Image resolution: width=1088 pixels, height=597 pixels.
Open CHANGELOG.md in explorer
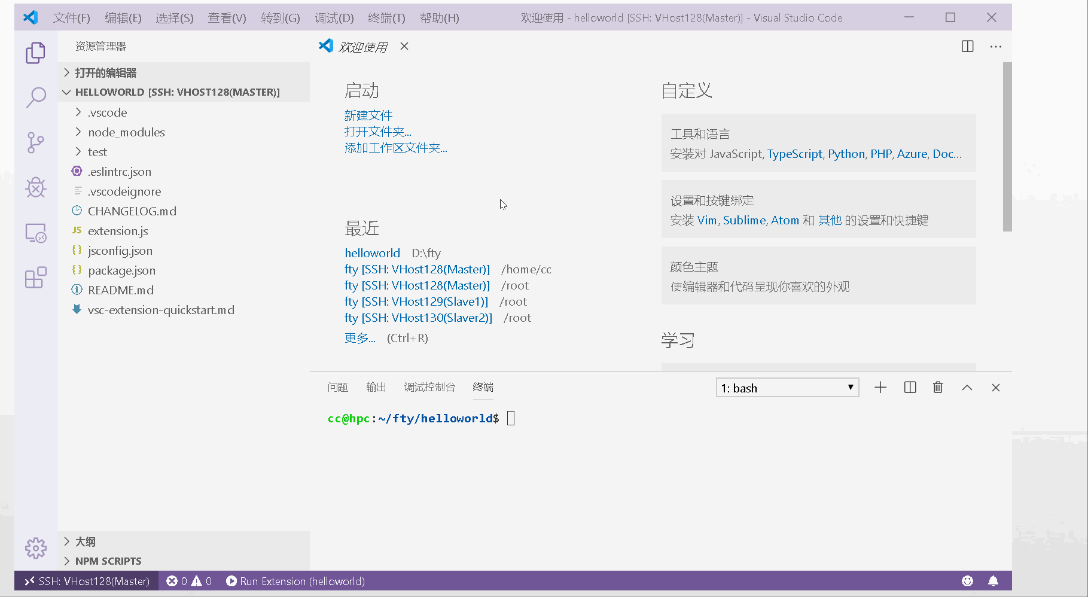pos(184,211)
